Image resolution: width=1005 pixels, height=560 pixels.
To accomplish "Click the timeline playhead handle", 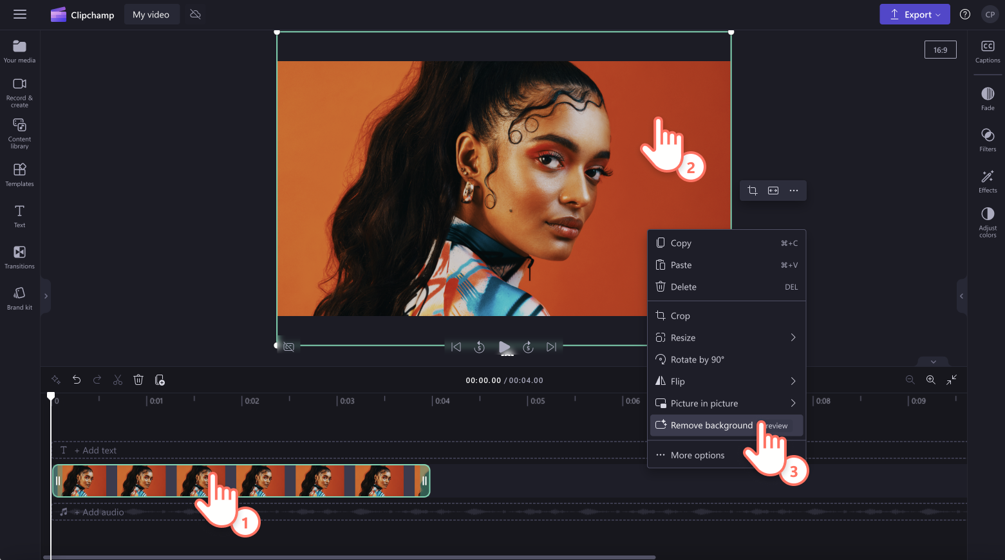I will 51,396.
